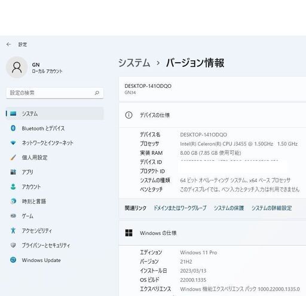Select the RAM value 8.00 GB
Viewport: 306px width, 296px height.
click(x=210, y=153)
